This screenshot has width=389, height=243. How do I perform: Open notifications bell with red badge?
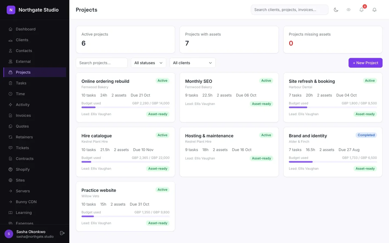pos(361,10)
